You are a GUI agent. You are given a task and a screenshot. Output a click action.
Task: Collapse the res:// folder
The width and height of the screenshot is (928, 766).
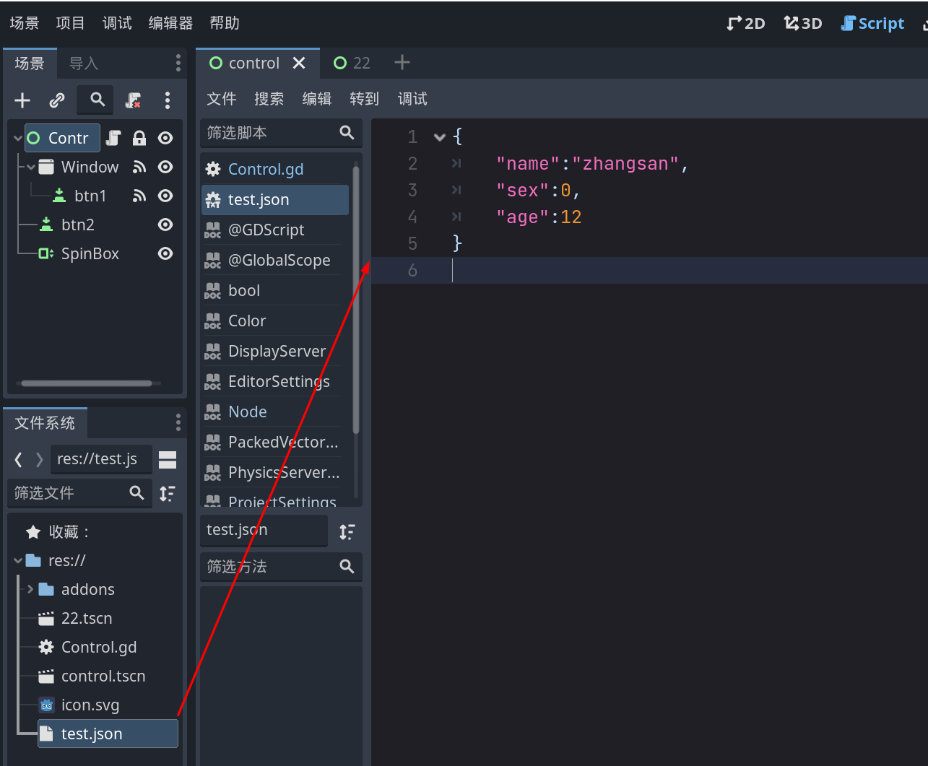click(18, 560)
